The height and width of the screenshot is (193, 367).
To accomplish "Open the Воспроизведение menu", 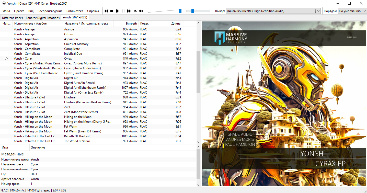I will click(50, 11).
